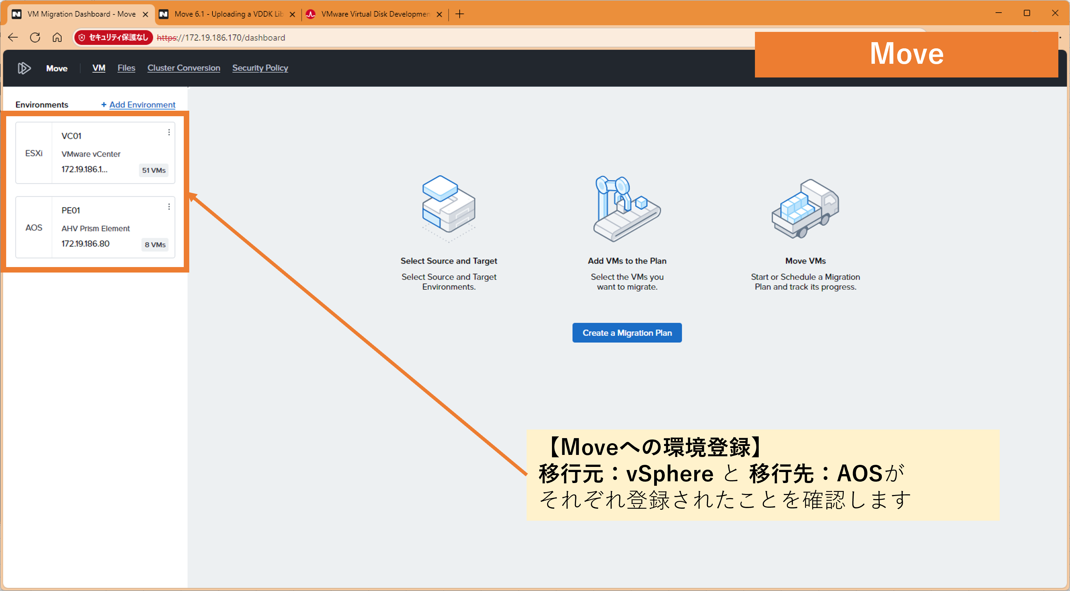Screen dimensions: 1070x591
Task: Close the VMware Virtual Disk Development tab
Action: pos(440,14)
